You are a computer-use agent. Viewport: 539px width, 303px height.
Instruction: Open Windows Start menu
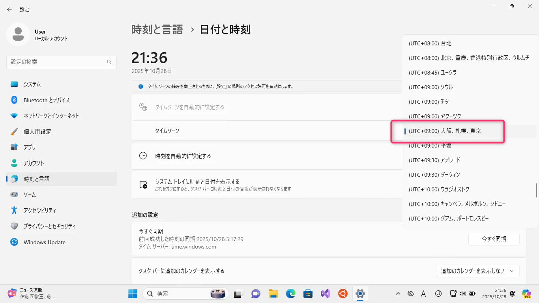coord(133,294)
